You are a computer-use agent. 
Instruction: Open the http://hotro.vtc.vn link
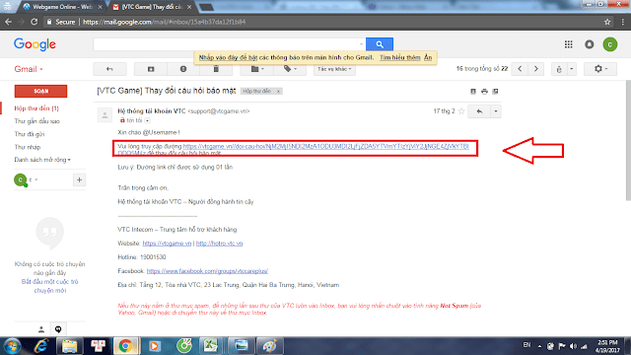[x=219, y=244]
